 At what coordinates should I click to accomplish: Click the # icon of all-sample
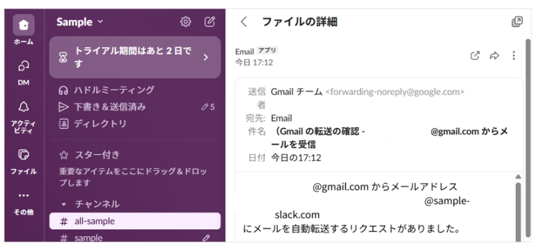point(63,222)
